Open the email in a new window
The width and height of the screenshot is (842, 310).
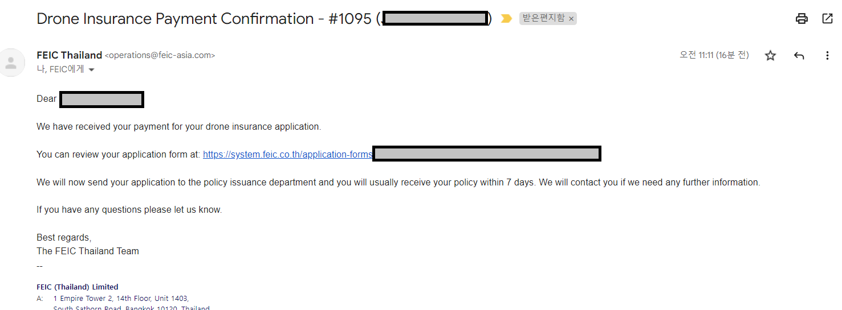(x=827, y=19)
